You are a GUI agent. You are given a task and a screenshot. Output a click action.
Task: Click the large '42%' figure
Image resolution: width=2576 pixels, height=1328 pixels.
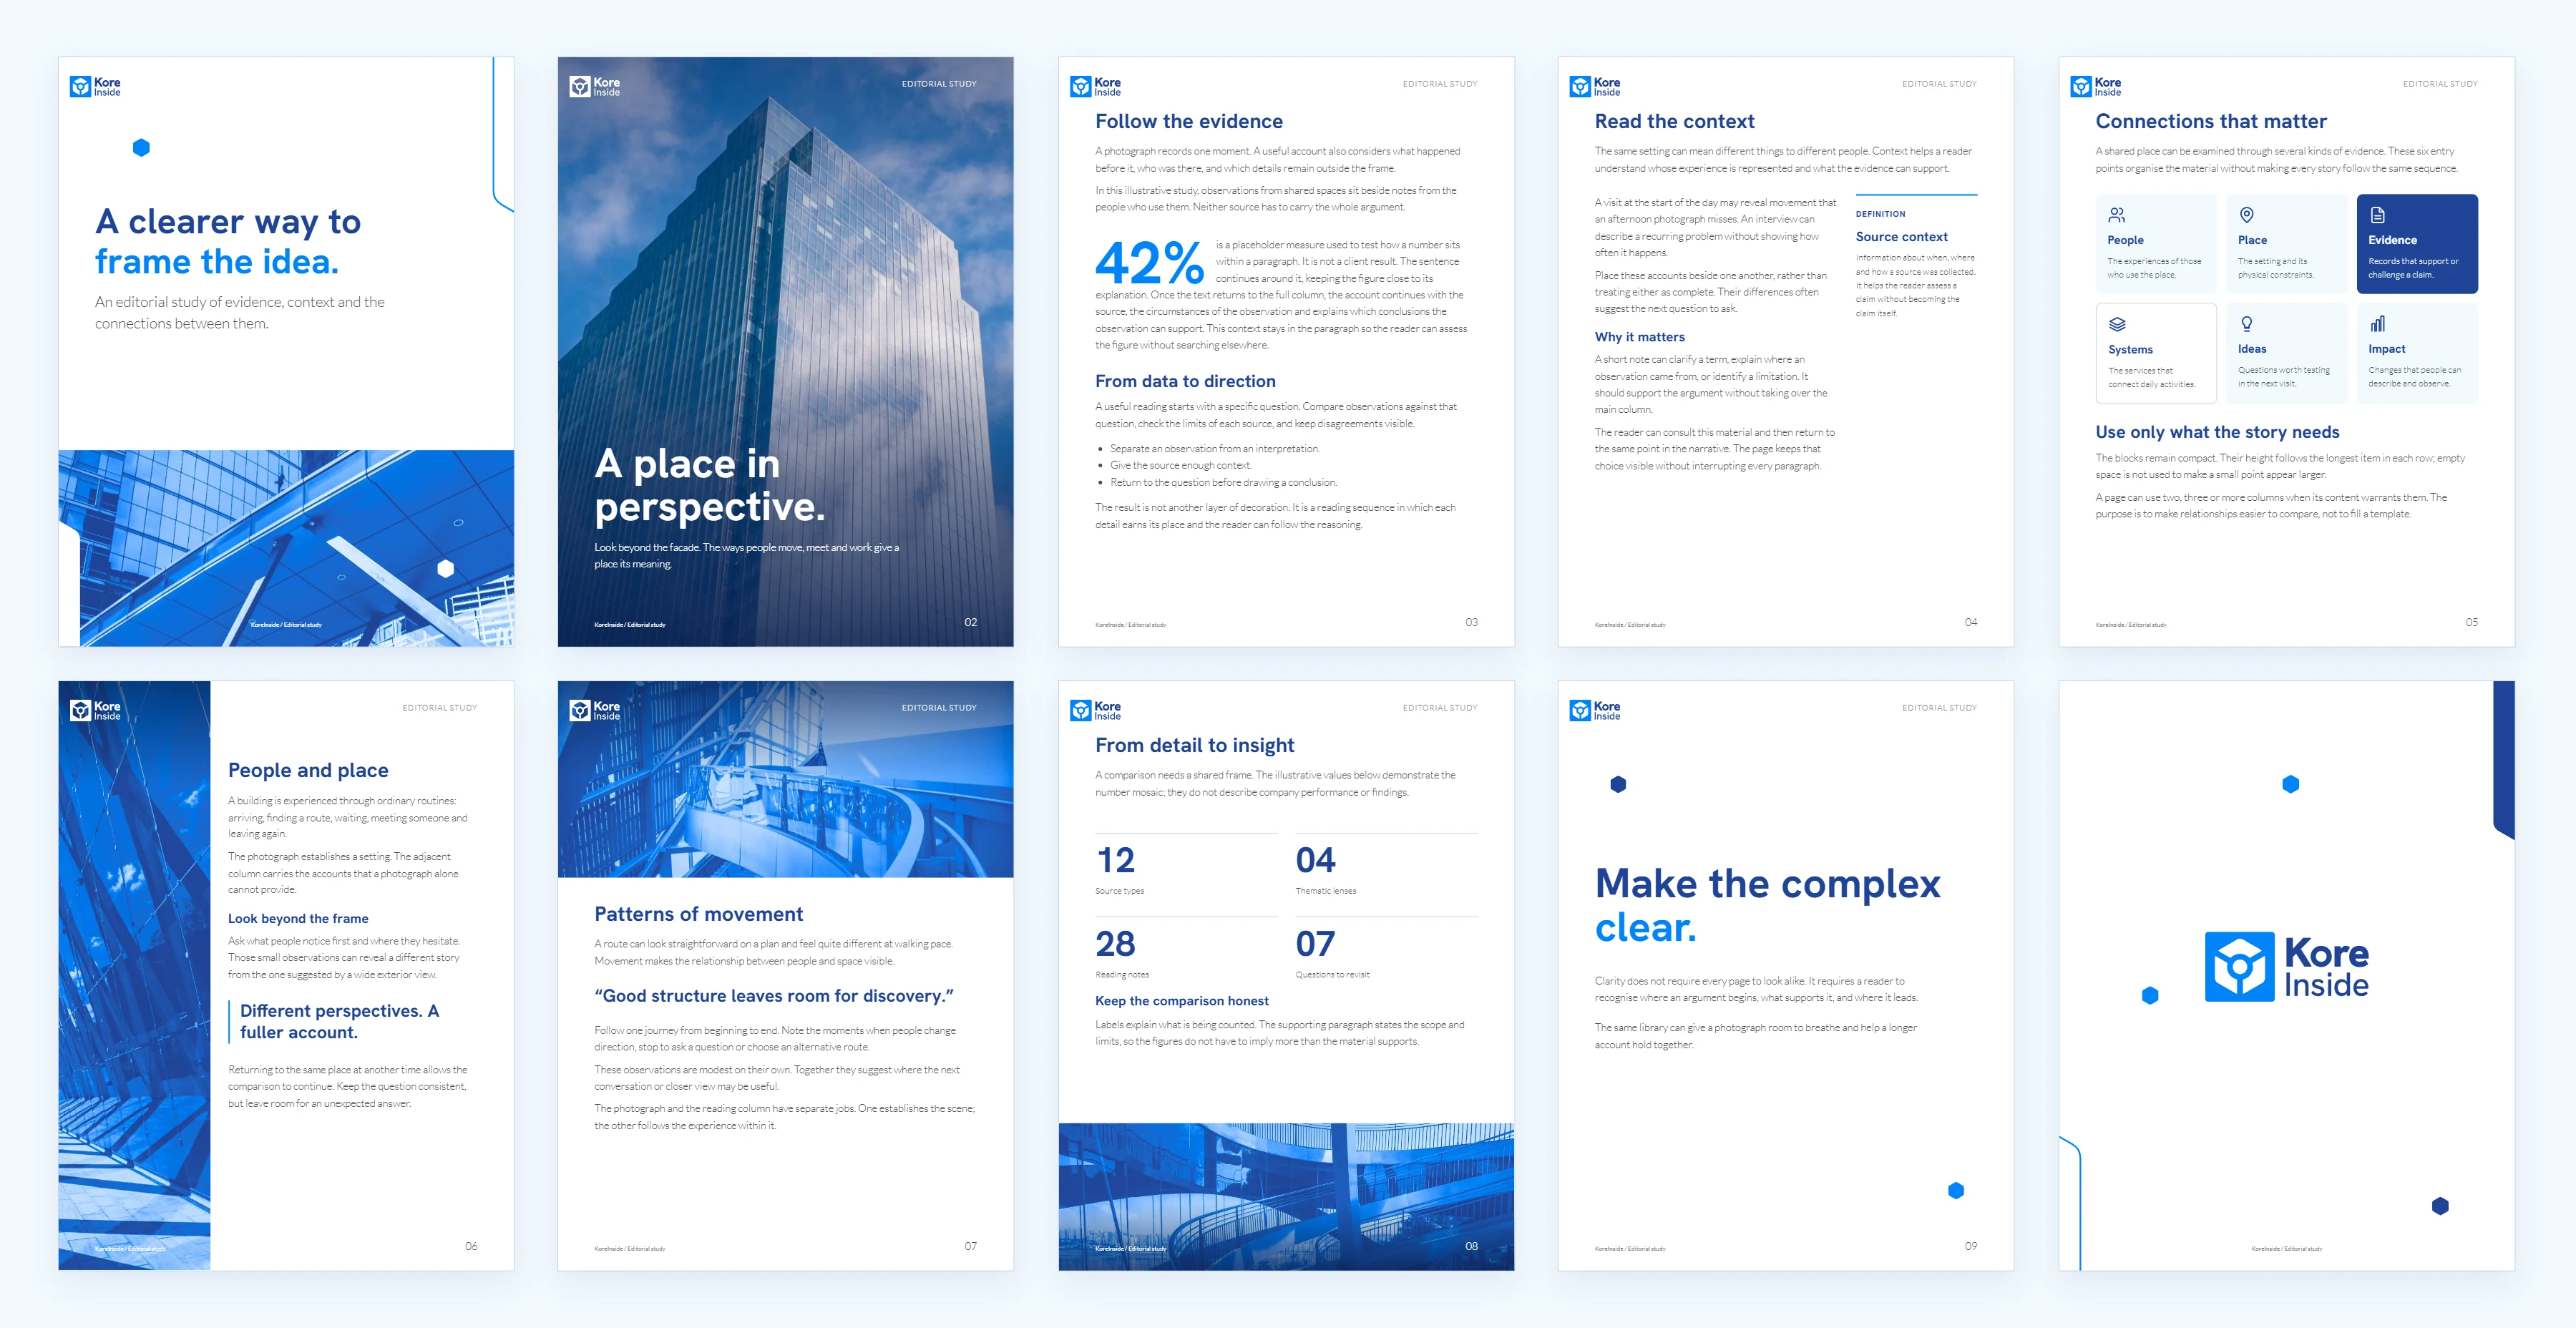1149,262
